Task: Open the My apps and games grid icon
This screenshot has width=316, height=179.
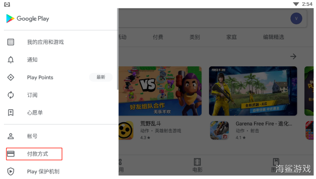Action: [x=11, y=42]
